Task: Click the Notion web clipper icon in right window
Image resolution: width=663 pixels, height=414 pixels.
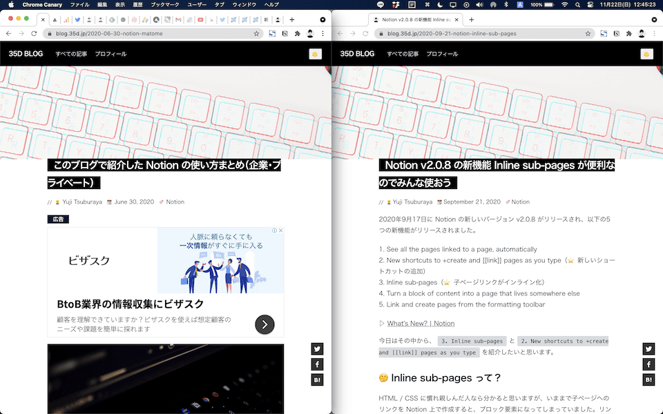Action: tap(617, 33)
